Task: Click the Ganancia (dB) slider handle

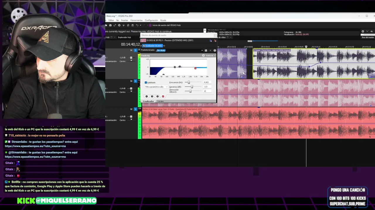Action: 192,87
